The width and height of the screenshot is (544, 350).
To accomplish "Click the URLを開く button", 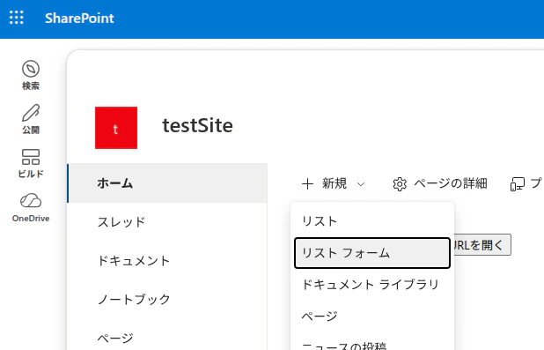I will 482,245.
